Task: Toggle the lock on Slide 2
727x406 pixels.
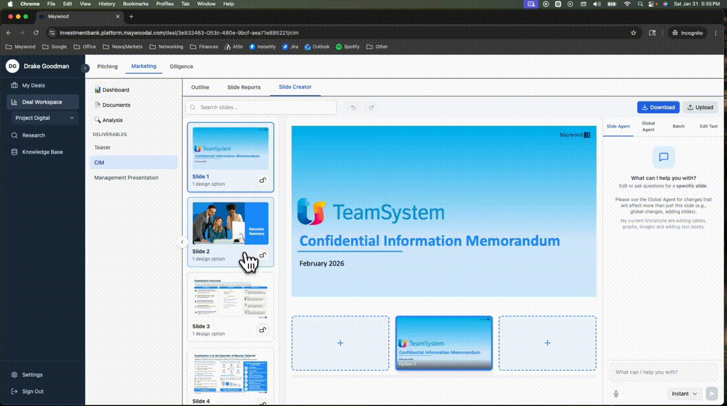Action: coord(262,255)
